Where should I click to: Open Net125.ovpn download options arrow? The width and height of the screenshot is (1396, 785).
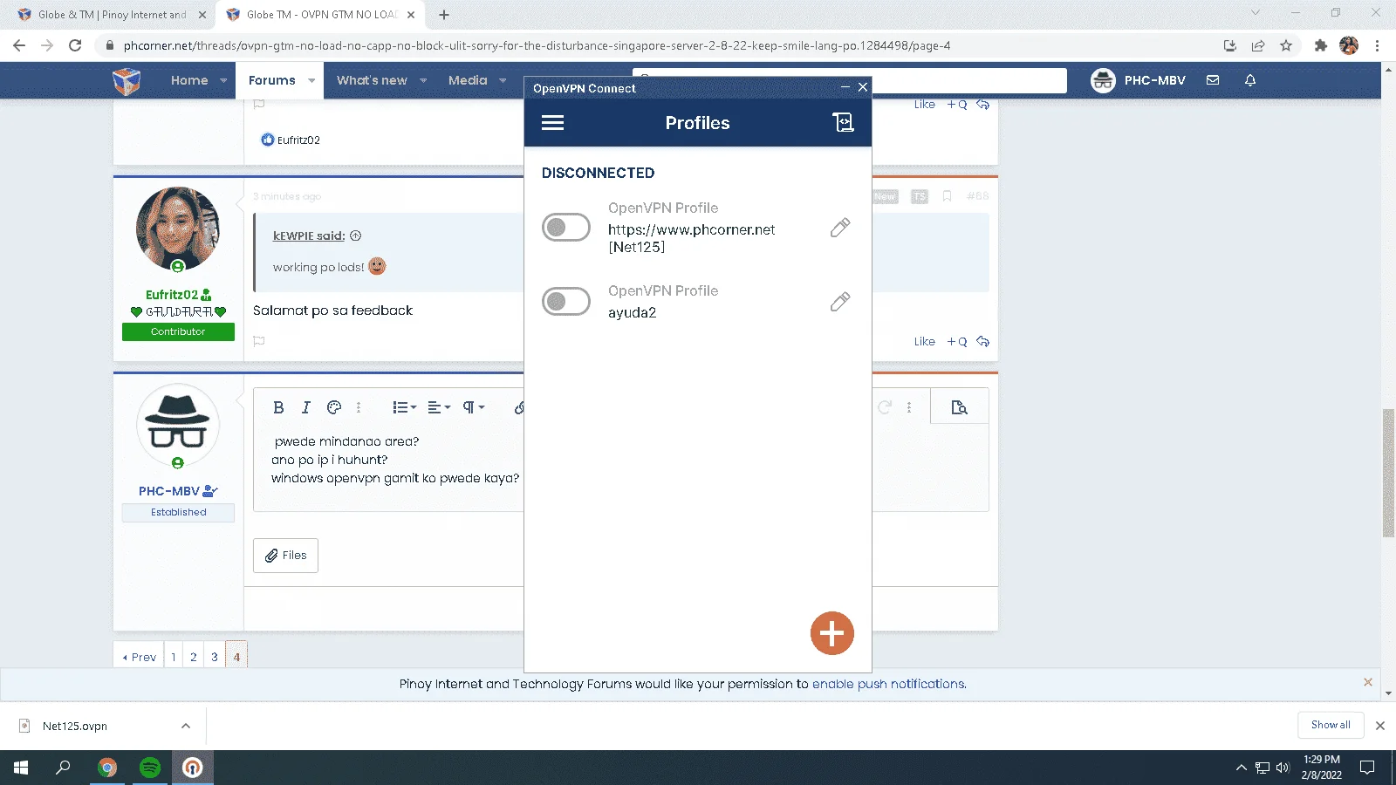coord(186,726)
